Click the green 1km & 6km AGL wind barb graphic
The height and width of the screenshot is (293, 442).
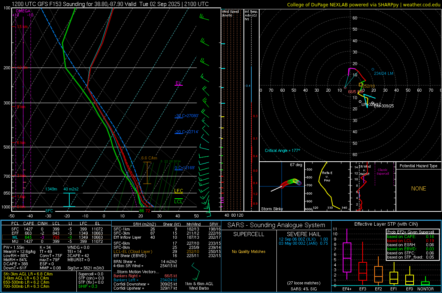tap(196, 271)
